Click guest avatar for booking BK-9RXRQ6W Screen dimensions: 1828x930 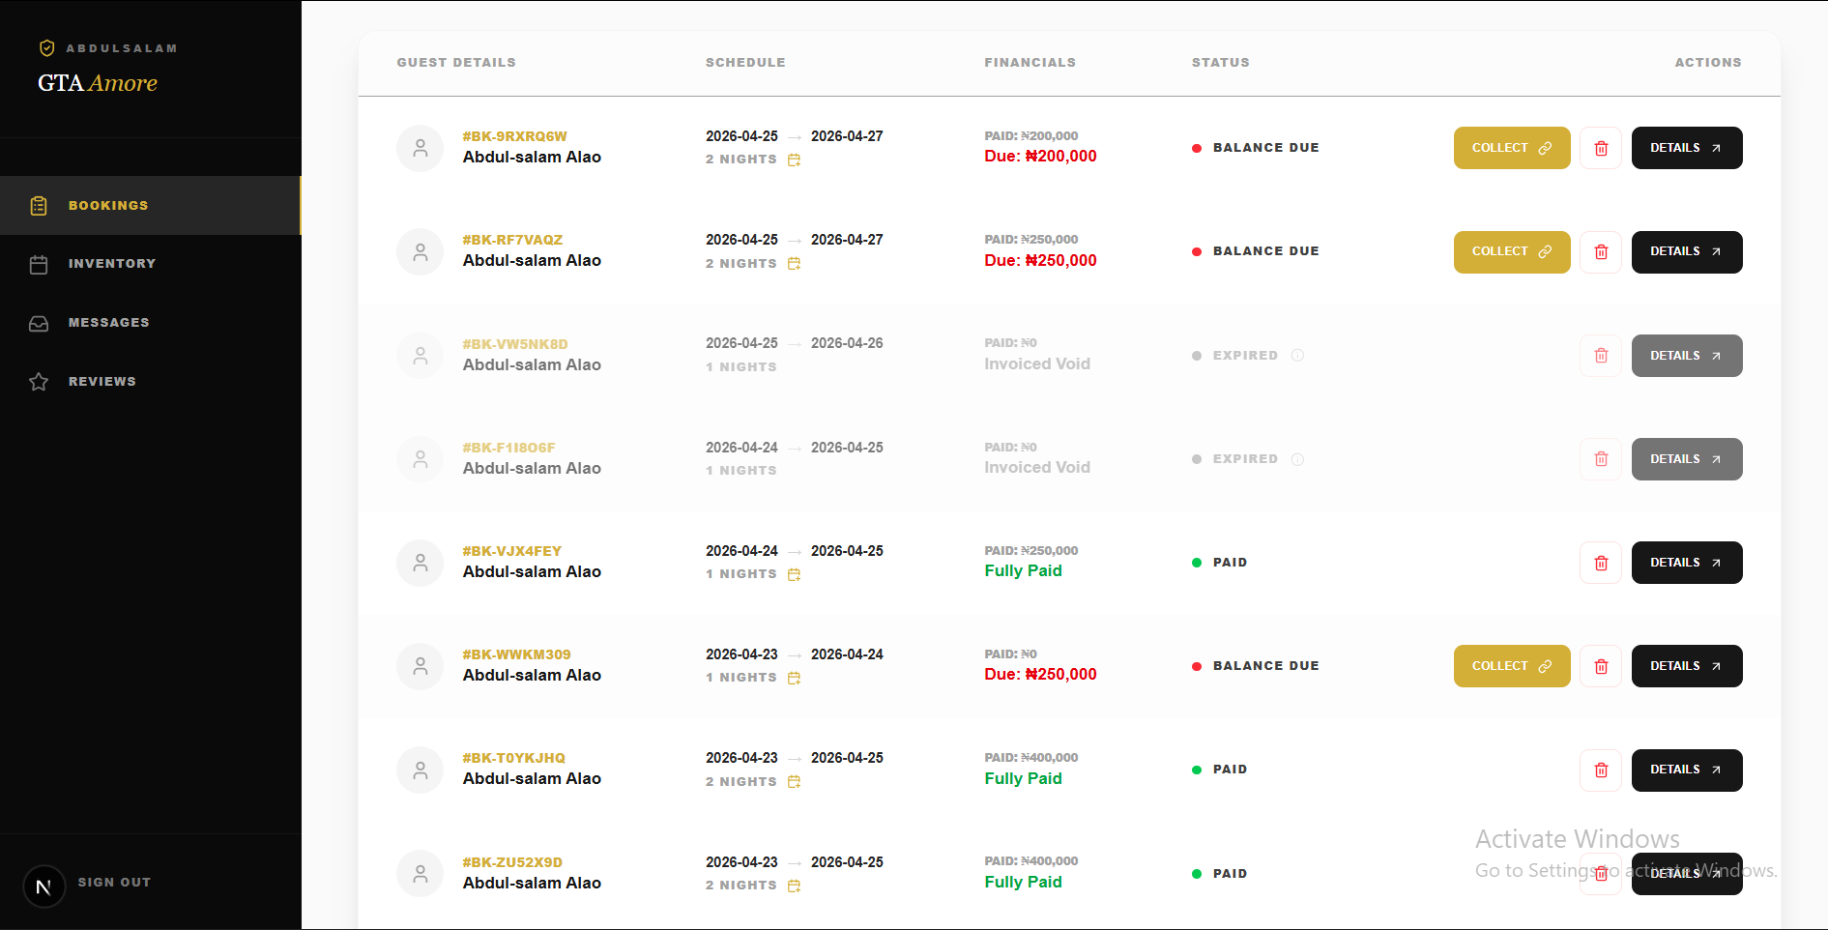point(421,148)
